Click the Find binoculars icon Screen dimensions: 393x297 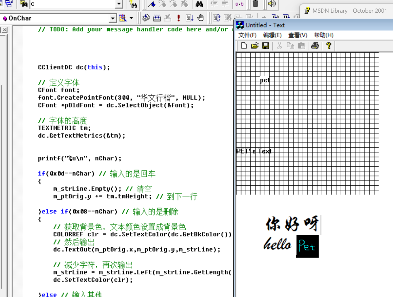(x=199, y=4)
